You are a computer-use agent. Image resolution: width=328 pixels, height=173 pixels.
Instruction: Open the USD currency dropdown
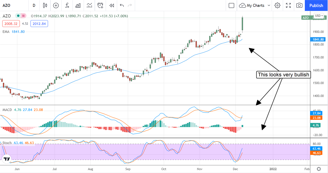click(319, 16)
